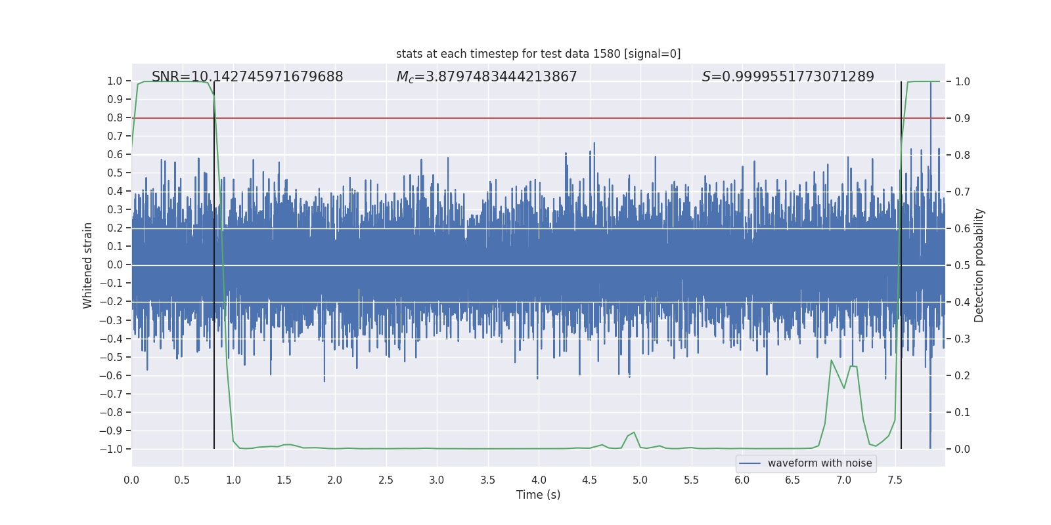Click the red horizontal threshold line
Screen dimensions: 1051x525
pyautogui.click(x=538, y=118)
